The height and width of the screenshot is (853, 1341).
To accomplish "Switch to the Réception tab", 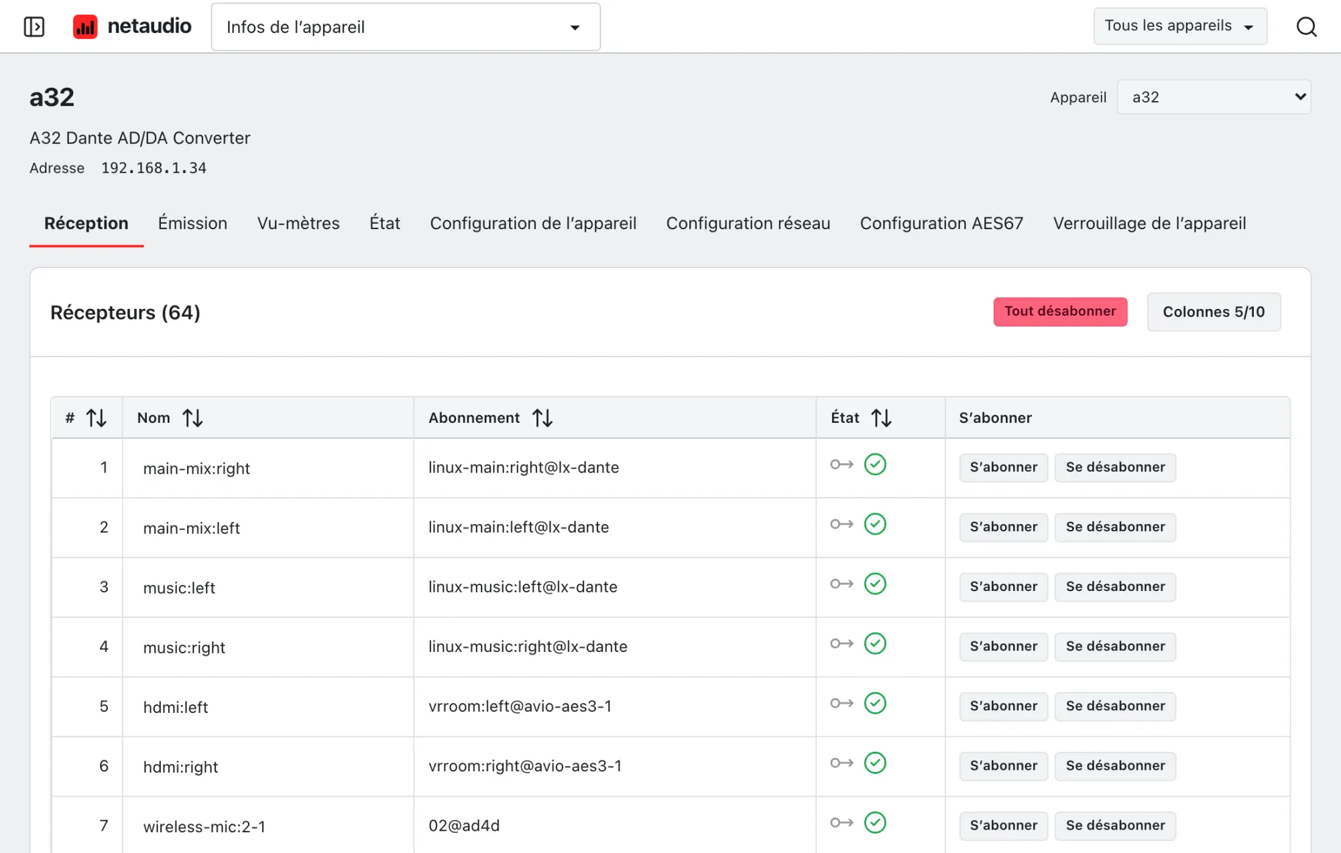I will pyautogui.click(x=86, y=223).
